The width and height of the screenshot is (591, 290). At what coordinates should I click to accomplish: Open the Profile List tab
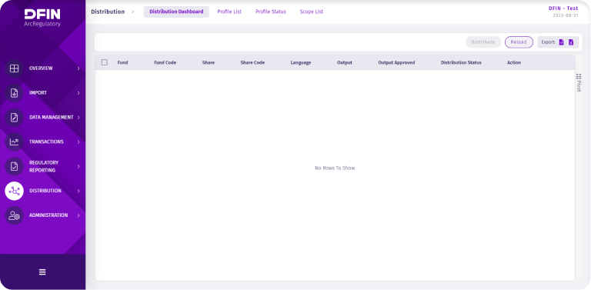229,12
